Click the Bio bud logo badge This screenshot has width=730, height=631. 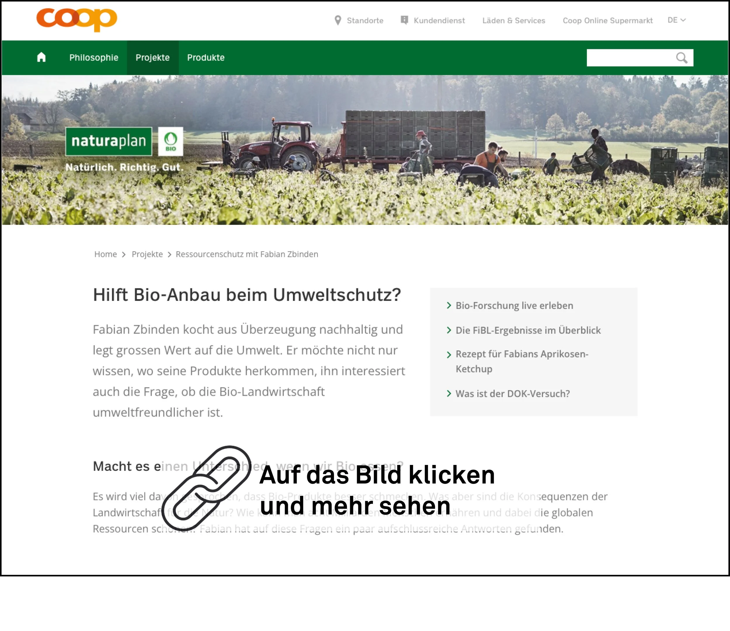pyautogui.click(x=171, y=141)
